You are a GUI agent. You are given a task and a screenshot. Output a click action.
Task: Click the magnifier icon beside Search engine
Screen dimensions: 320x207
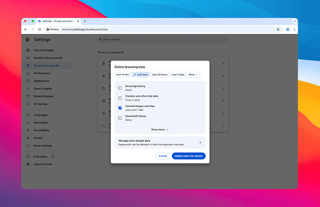pos(28,89)
